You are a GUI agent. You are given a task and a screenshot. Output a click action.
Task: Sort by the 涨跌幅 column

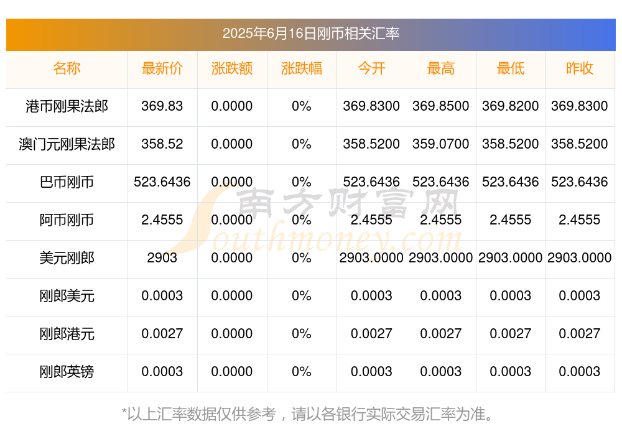(x=302, y=68)
